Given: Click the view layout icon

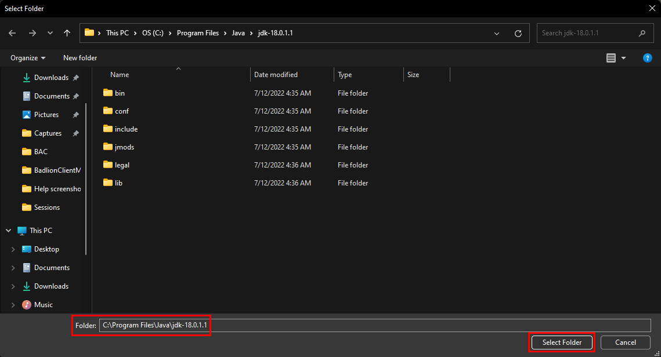Looking at the screenshot, I should 611,58.
